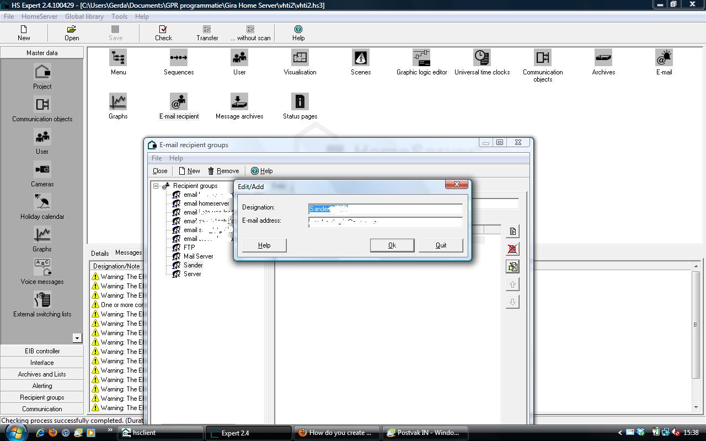Click the sidebar scroll-down arrow
706x441 pixels.
(77, 338)
